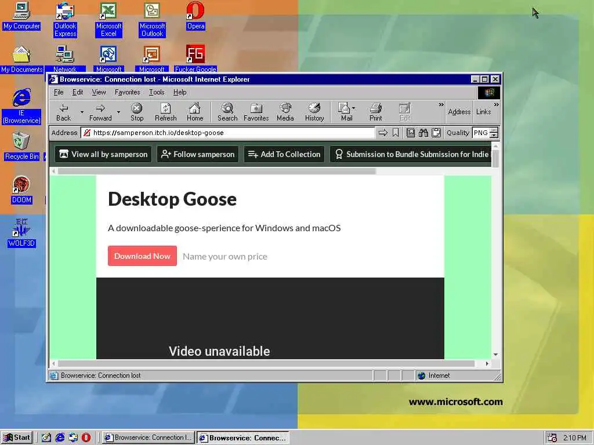Stop loading the page

[x=137, y=112]
